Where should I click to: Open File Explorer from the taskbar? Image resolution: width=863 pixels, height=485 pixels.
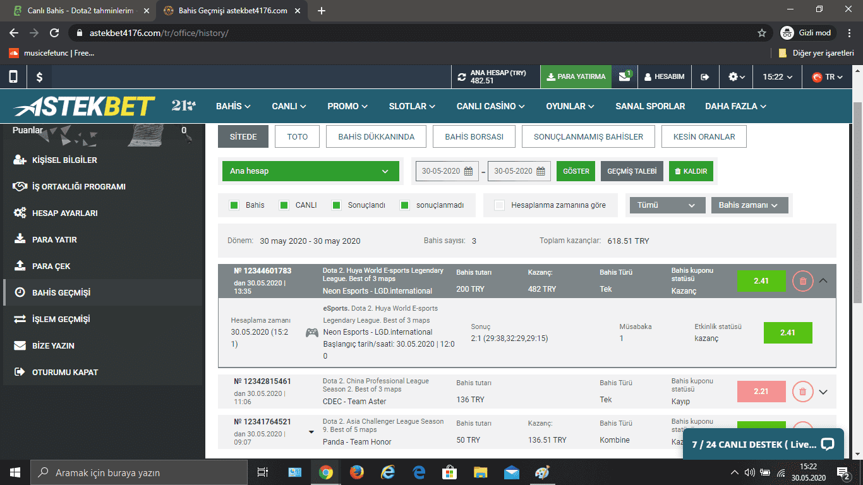point(480,472)
